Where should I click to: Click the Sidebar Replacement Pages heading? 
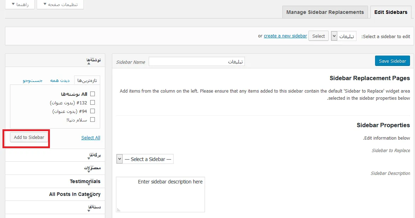coord(369,78)
